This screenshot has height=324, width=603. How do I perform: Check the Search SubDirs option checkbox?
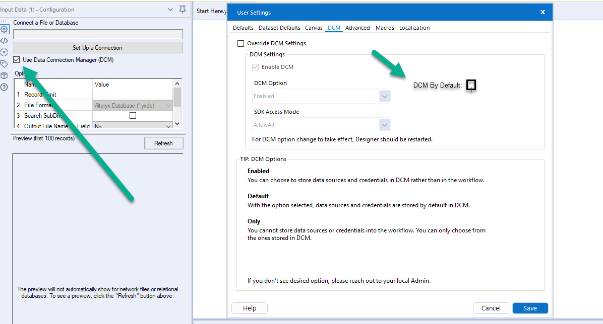(x=132, y=115)
